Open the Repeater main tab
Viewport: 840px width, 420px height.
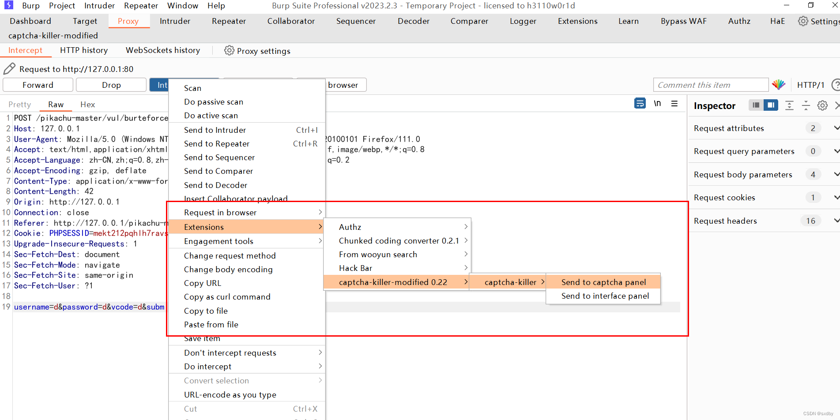(229, 21)
